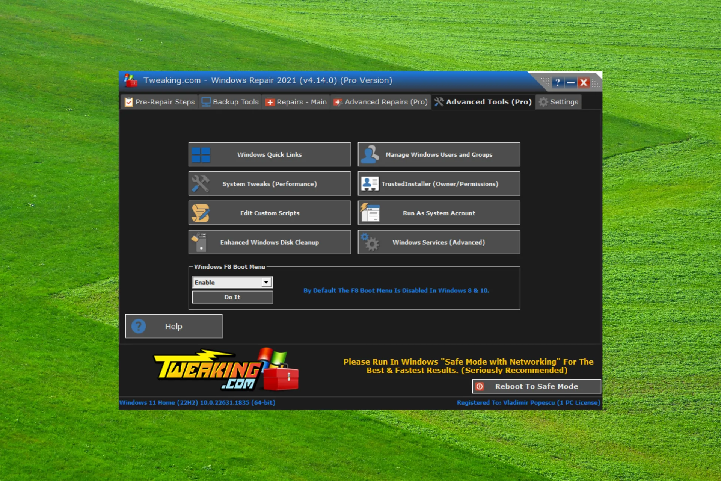The height and width of the screenshot is (481, 721).
Task: Switch to Pre-Repair Steps tab
Action: click(x=160, y=102)
